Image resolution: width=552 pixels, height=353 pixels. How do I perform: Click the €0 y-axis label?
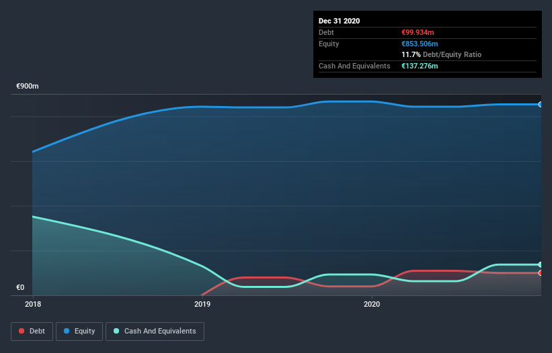(20, 287)
